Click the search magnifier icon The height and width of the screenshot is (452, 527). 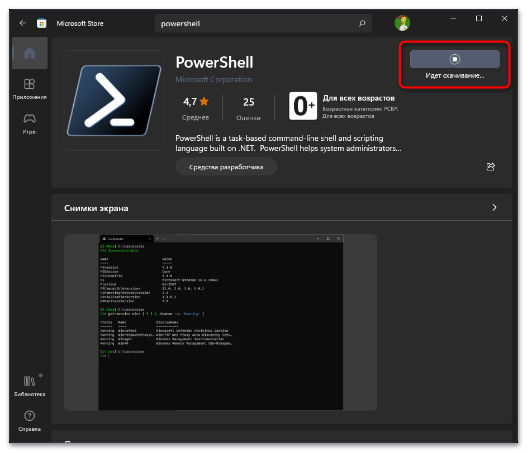coord(362,23)
